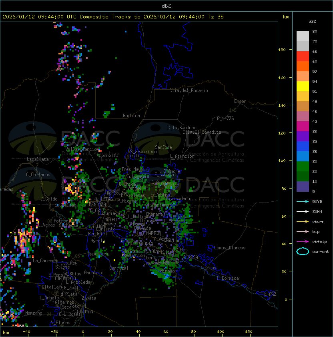Click the Carrizal place label
The image size is (333, 337).
pyautogui.click(x=118, y=268)
